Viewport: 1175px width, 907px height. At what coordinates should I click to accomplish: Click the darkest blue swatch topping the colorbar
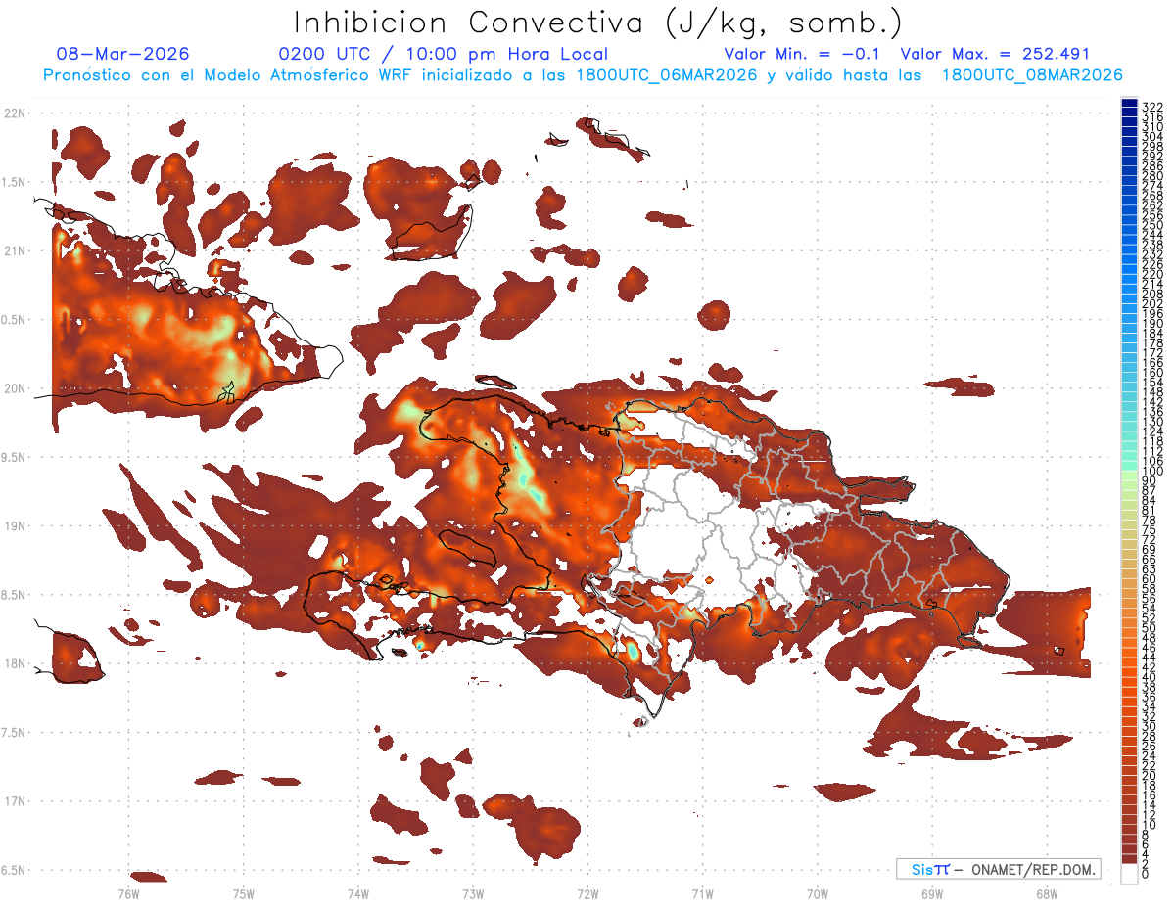[x=1129, y=102]
